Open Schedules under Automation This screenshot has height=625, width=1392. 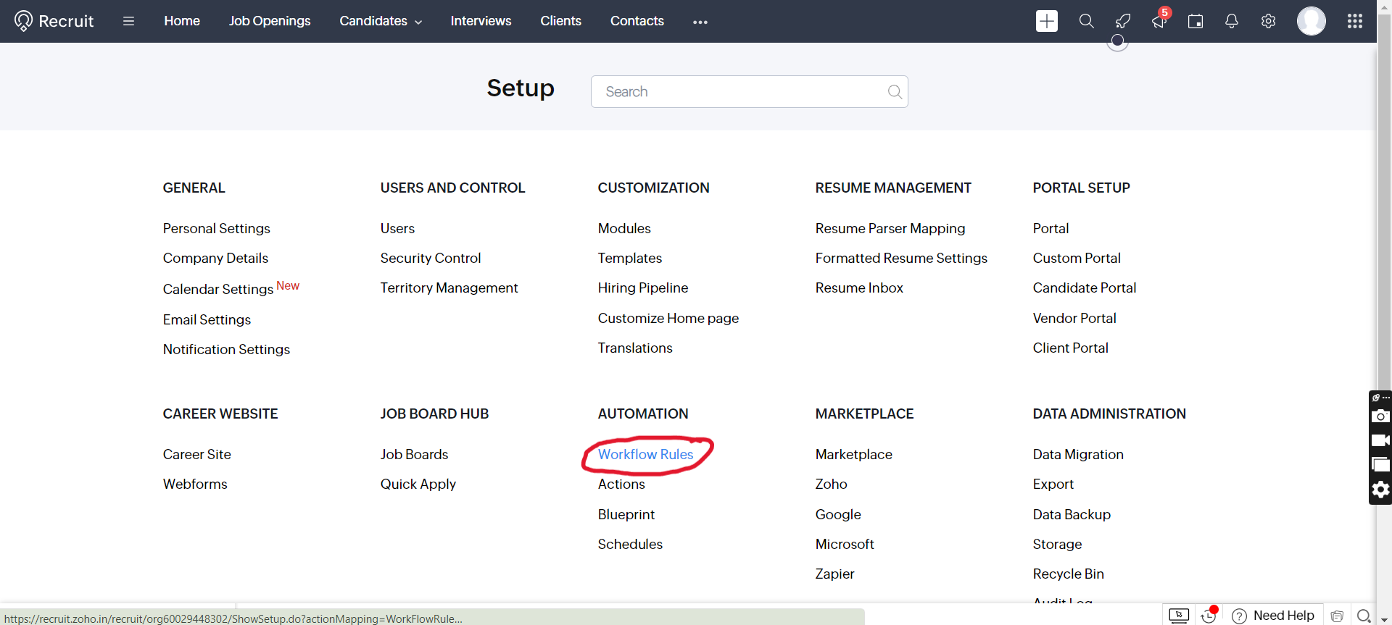pyautogui.click(x=630, y=544)
